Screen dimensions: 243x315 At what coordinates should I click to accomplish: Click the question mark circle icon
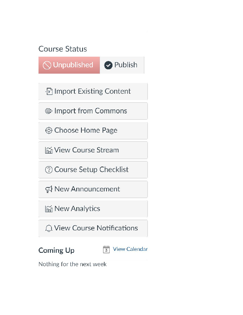point(49,170)
